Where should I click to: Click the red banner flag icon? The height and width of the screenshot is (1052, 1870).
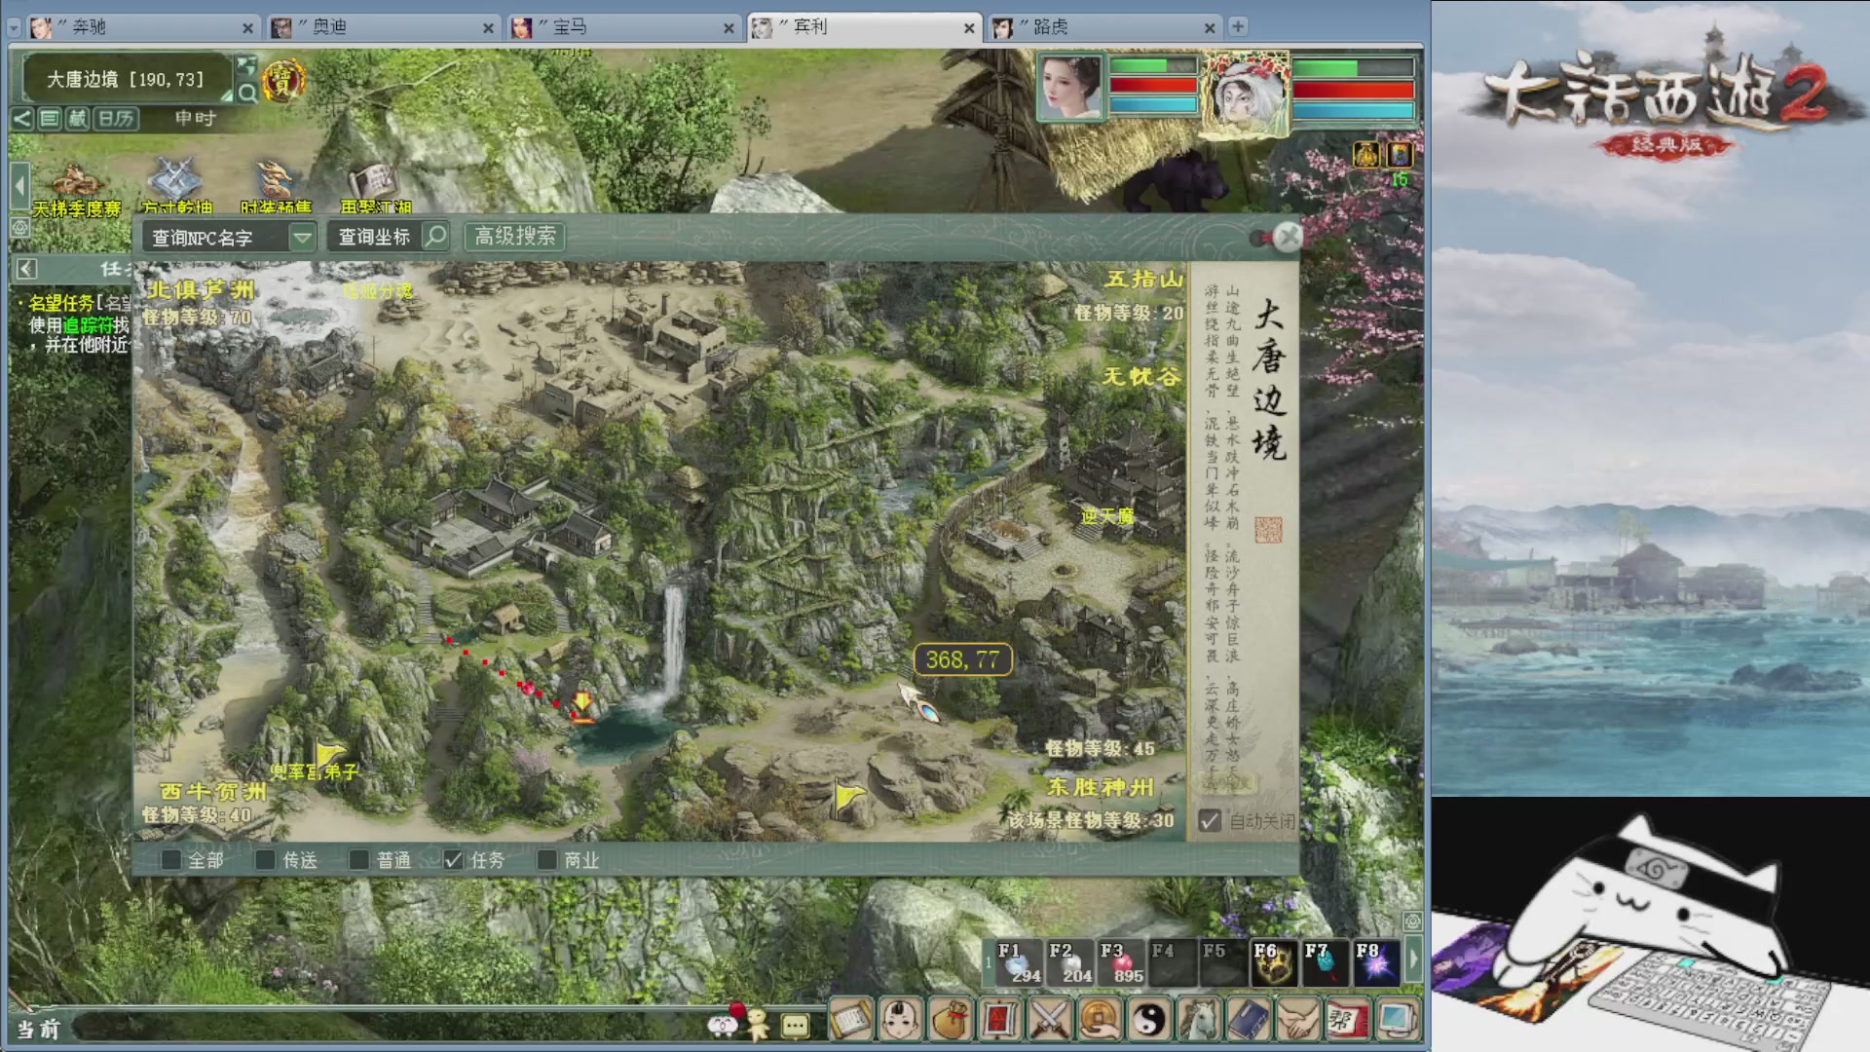[1000, 1020]
